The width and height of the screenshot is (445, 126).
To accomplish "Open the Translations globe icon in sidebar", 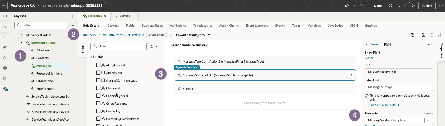I will coord(5,68).
